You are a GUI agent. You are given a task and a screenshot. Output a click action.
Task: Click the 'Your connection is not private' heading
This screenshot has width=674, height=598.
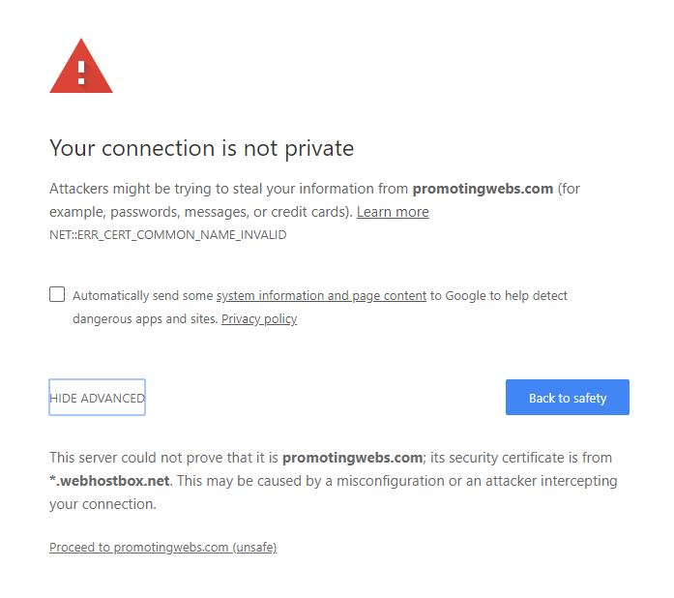(201, 148)
